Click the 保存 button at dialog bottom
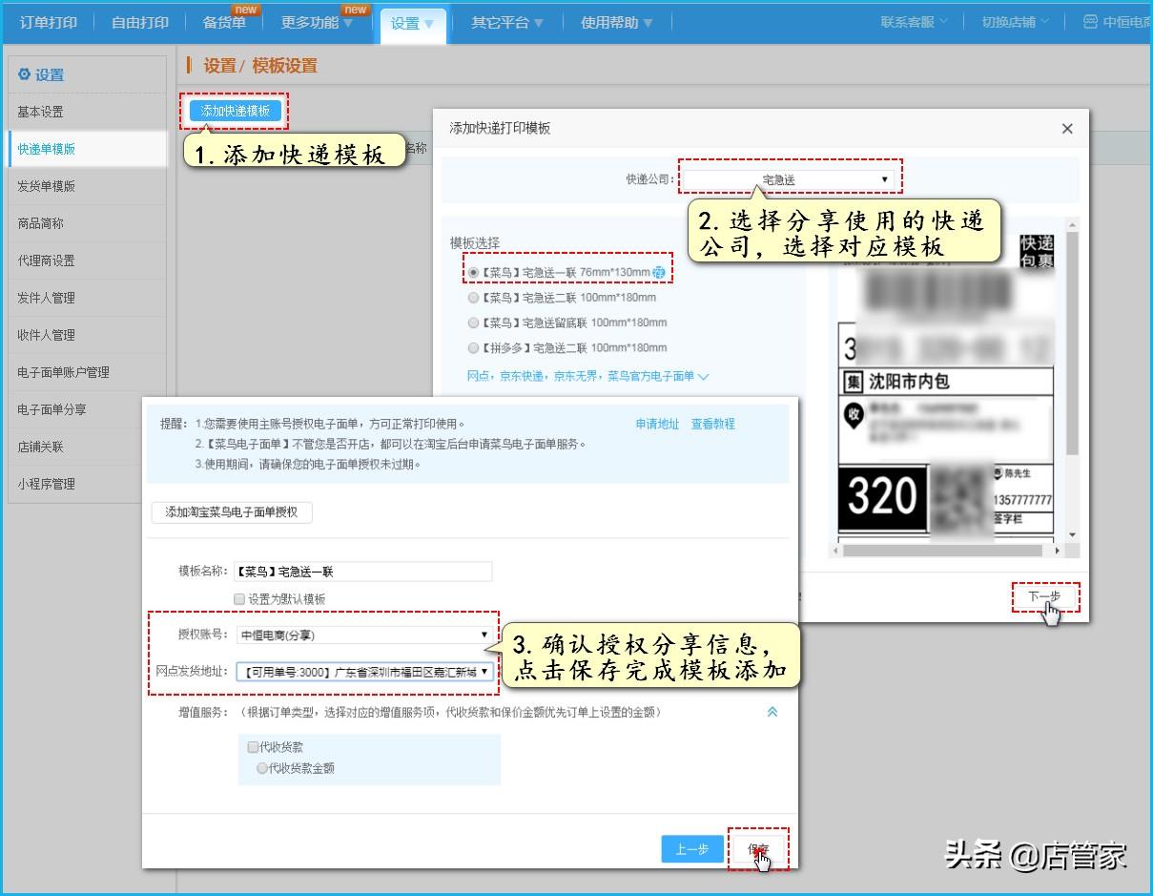The width and height of the screenshot is (1153, 896). pyautogui.click(x=759, y=849)
